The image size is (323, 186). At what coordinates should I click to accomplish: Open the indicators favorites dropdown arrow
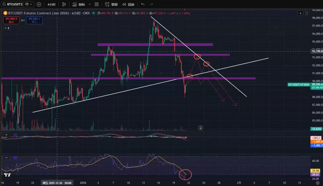[x=90, y=4]
